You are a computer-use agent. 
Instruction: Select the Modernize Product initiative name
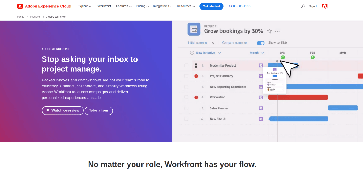coord(223,65)
